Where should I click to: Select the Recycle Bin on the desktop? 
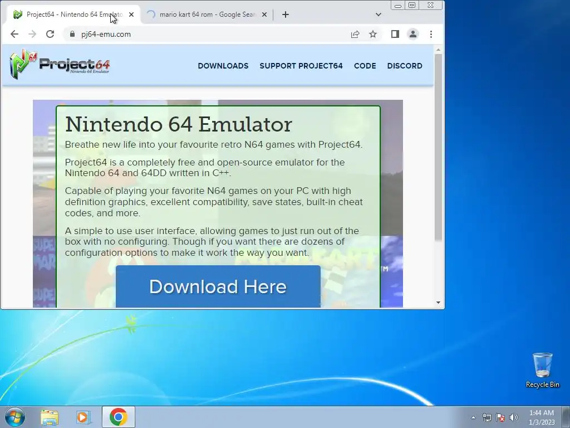coord(542,370)
